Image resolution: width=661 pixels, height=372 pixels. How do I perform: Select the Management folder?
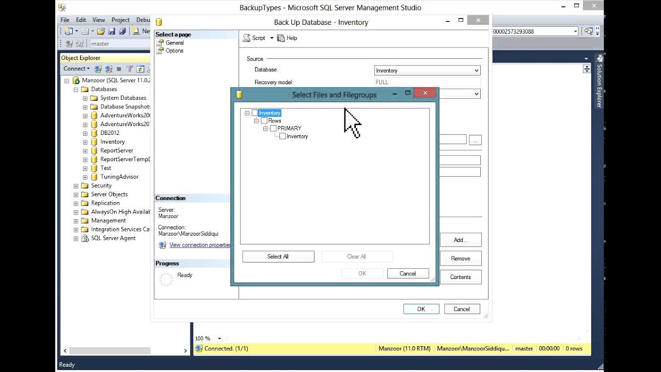click(108, 221)
